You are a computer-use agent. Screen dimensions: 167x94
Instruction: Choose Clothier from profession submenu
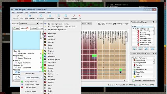pyautogui.click(x=62, y=42)
